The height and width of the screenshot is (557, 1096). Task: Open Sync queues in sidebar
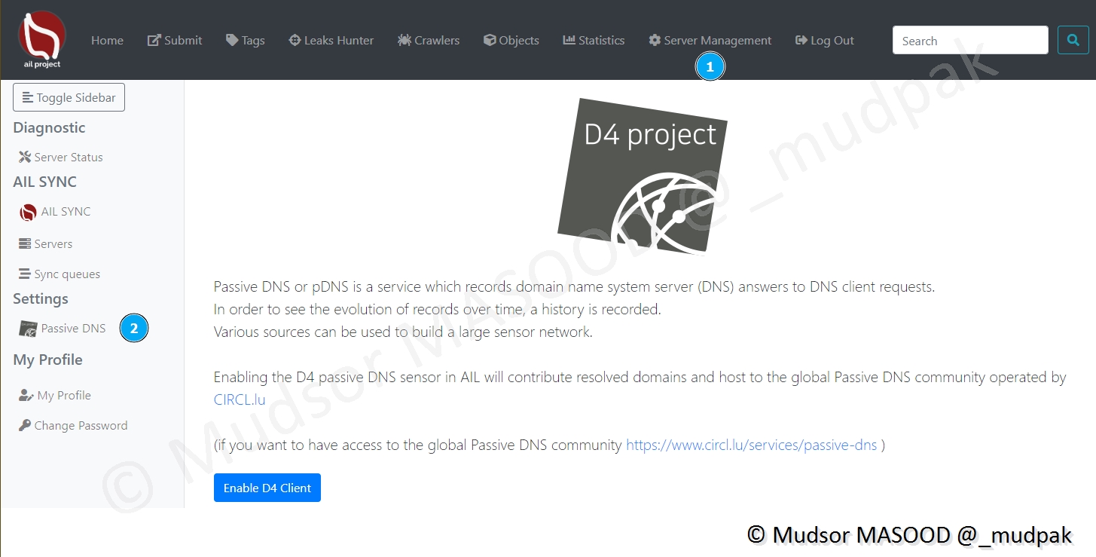click(60, 274)
